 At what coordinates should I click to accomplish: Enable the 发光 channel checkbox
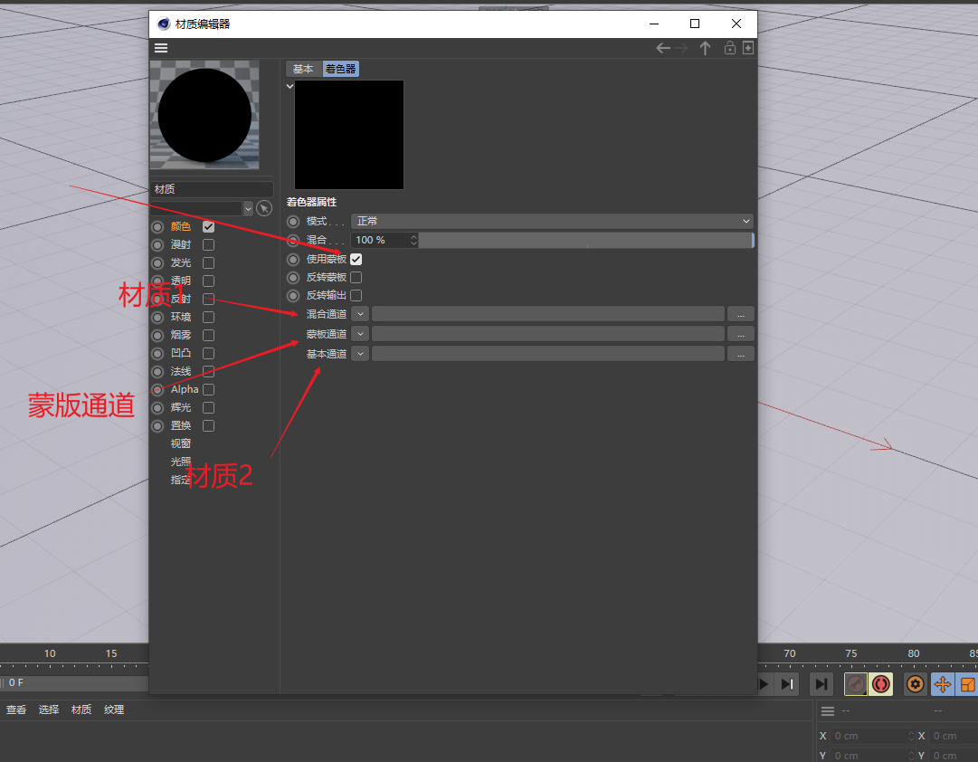point(208,262)
